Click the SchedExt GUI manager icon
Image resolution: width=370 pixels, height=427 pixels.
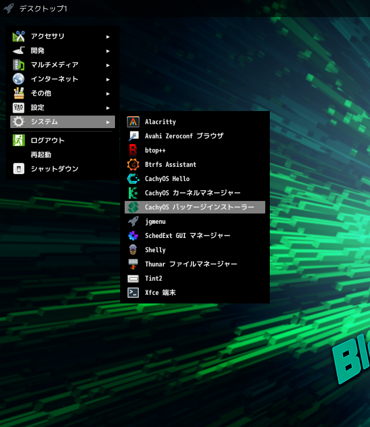[133, 236]
